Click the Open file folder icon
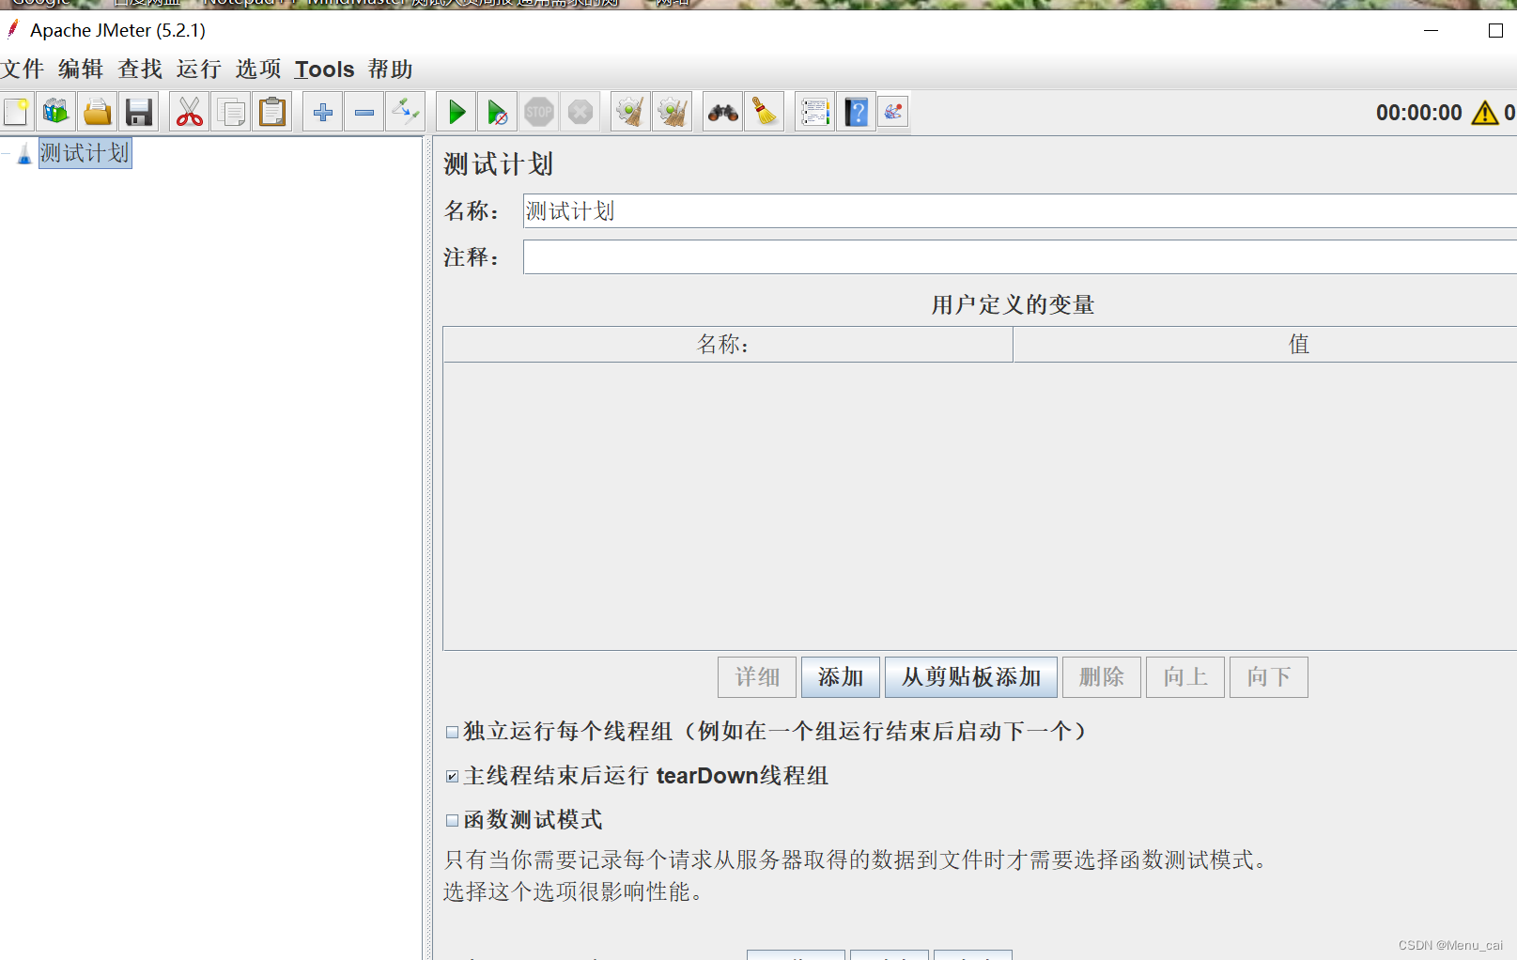Screen dimensions: 1517x960 point(98,113)
